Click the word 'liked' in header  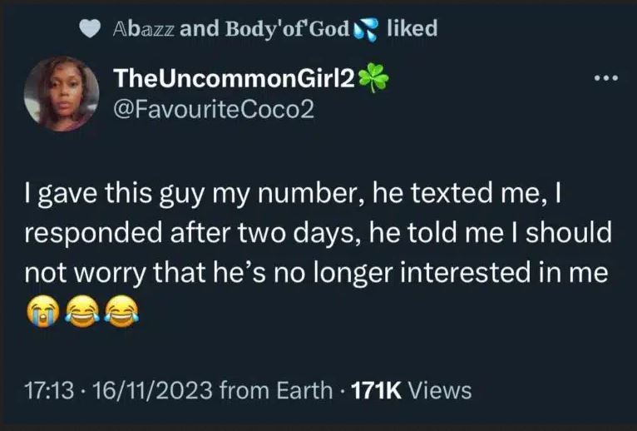pyautogui.click(x=412, y=28)
